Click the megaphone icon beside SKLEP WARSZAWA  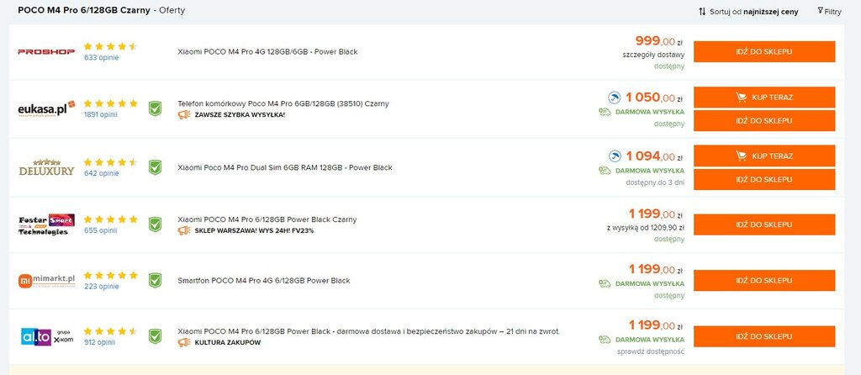click(184, 230)
